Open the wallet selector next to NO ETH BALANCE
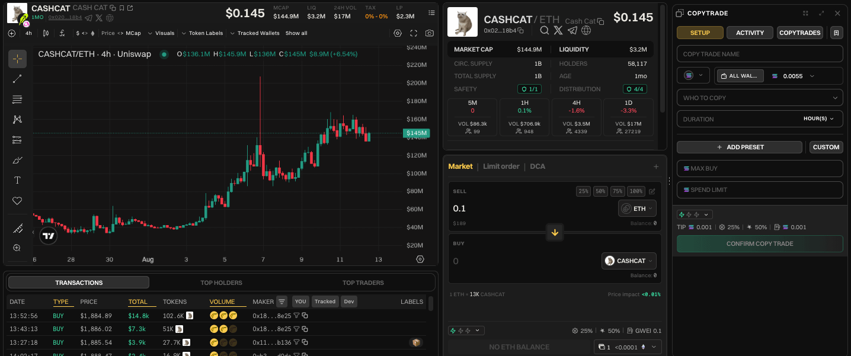 [628, 347]
